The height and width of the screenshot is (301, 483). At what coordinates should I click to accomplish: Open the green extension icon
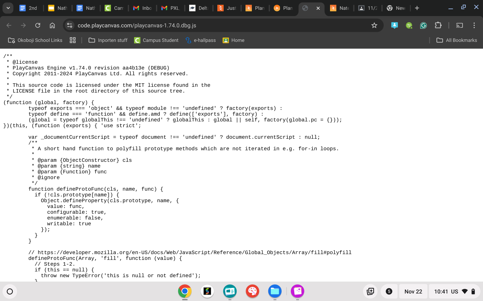pos(409,25)
